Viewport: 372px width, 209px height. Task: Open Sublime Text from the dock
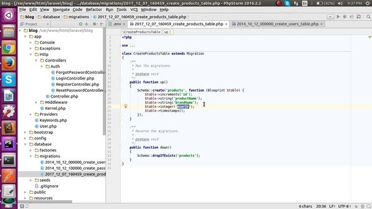tap(9, 128)
